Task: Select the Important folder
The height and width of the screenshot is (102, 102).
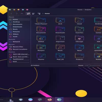Action: point(60,39)
